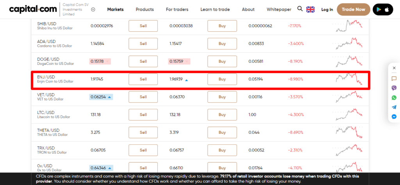Screen dimensions: 400x185
Task: Buy ENJ/USD
Action: click(x=222, y=79)
